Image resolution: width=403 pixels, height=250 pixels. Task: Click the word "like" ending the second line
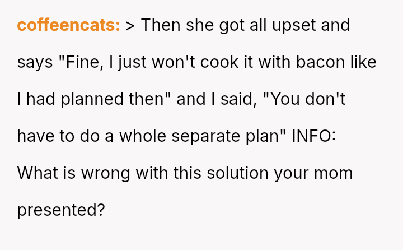click(x=365, y=62)
